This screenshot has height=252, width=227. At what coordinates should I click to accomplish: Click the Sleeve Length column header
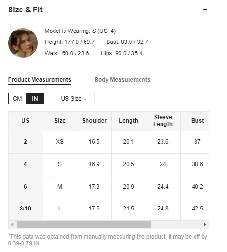163,121
